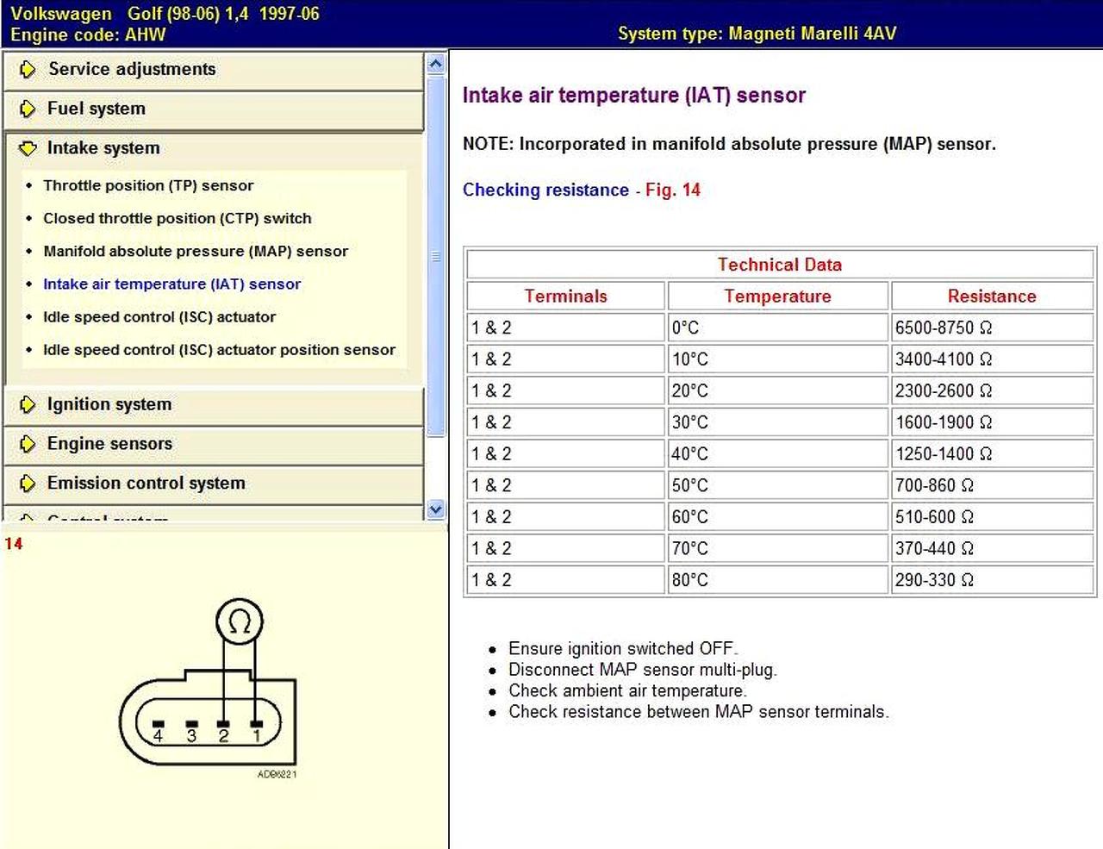Viewport: 1103px width, 849px height.
Task: Open Throttle position (TP) sensor topic
Action: coord(148,185)
